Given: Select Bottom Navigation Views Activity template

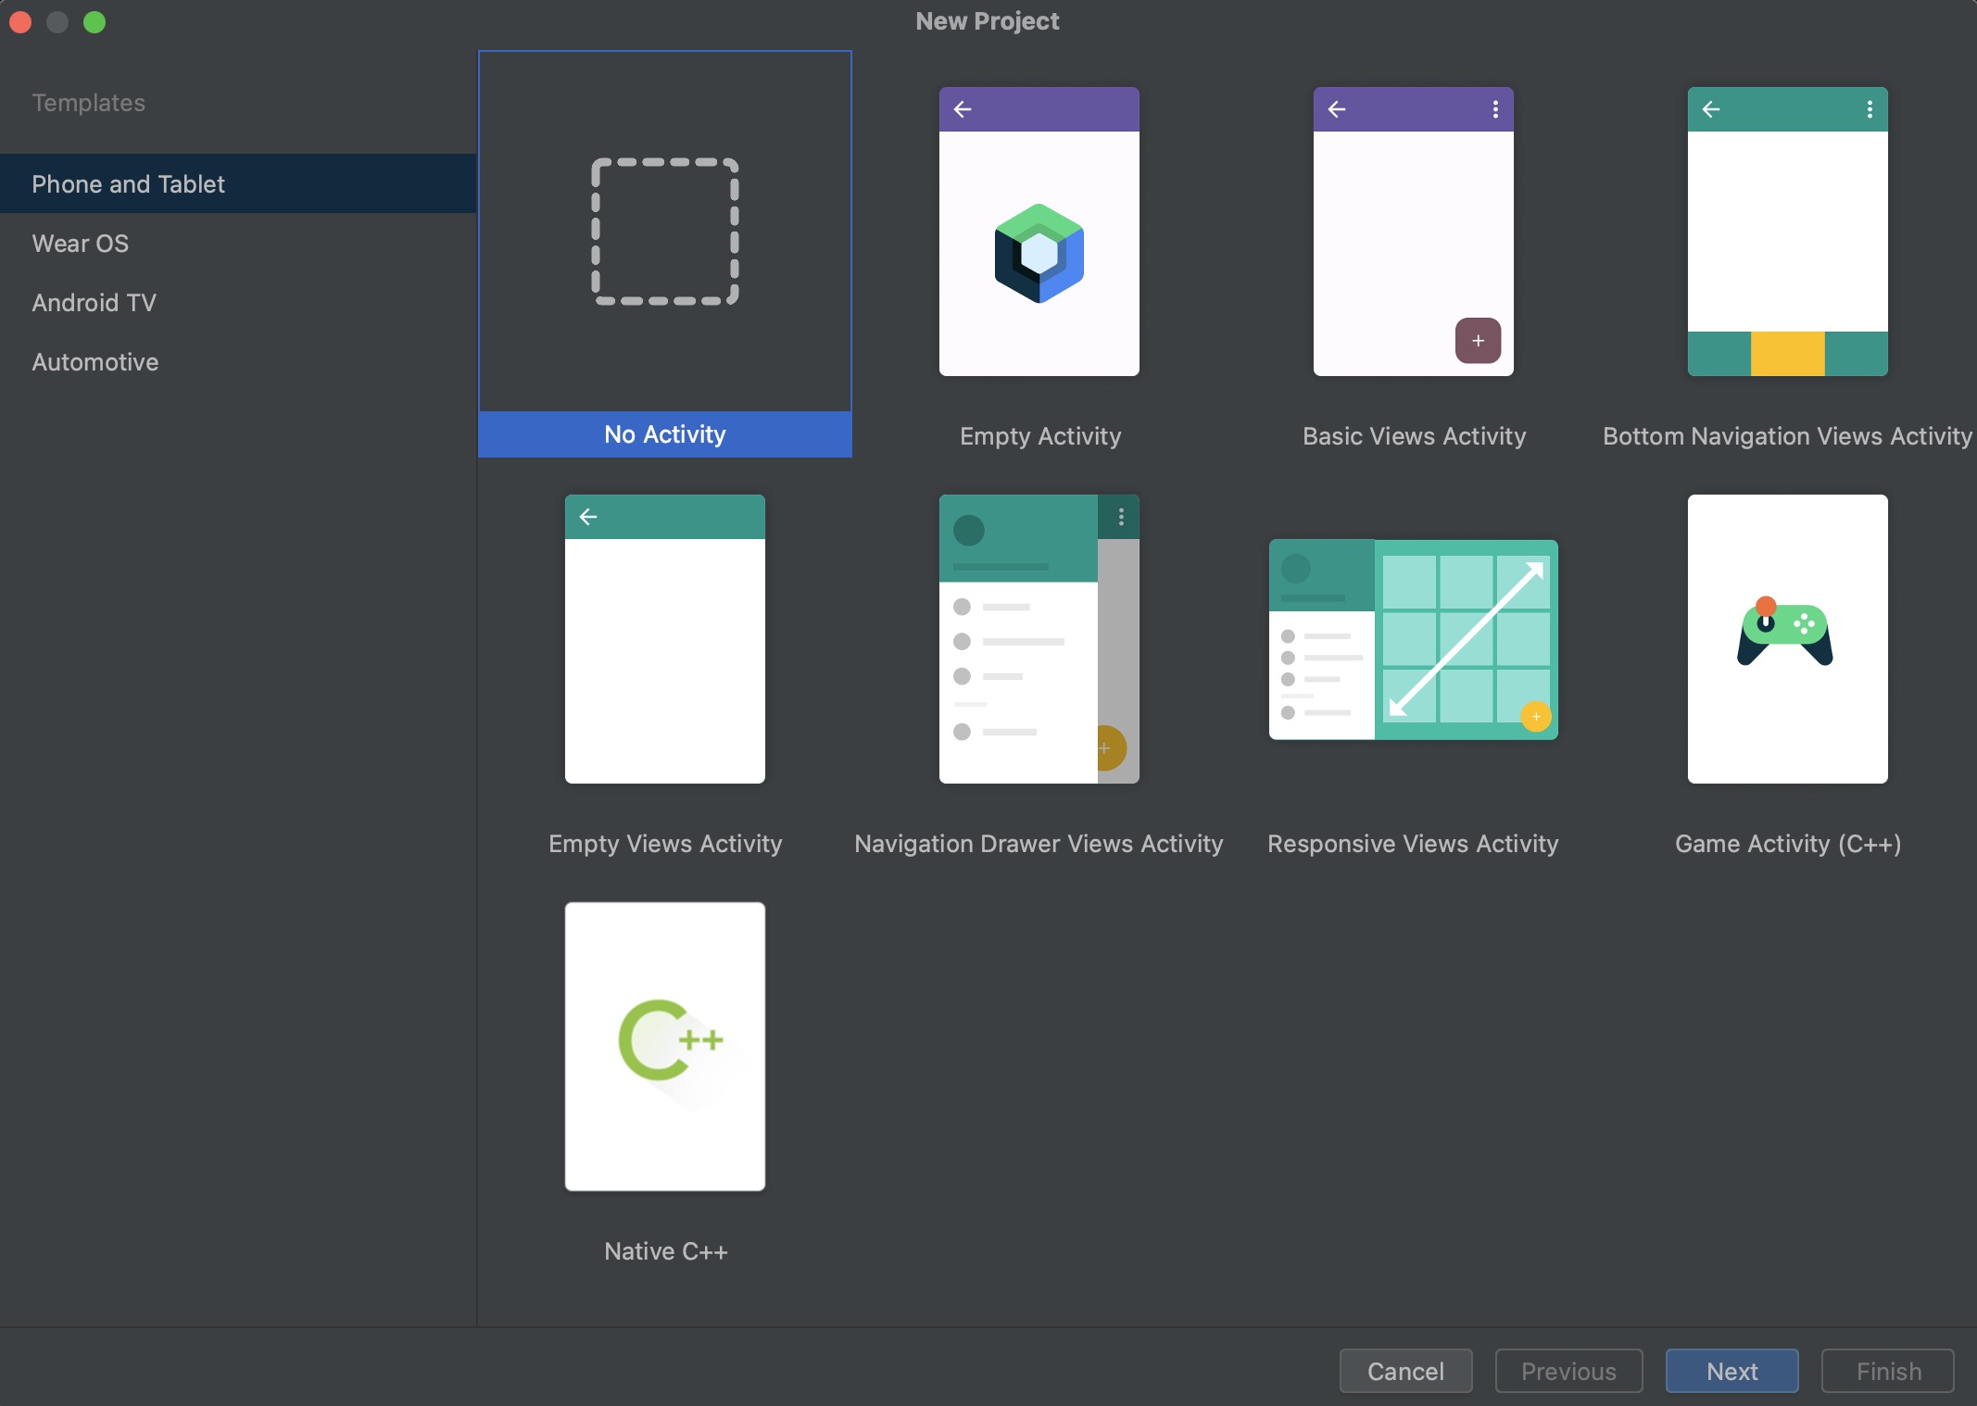Looking at the screenshot, I should pyautogui.click(x=1786, y=232).
